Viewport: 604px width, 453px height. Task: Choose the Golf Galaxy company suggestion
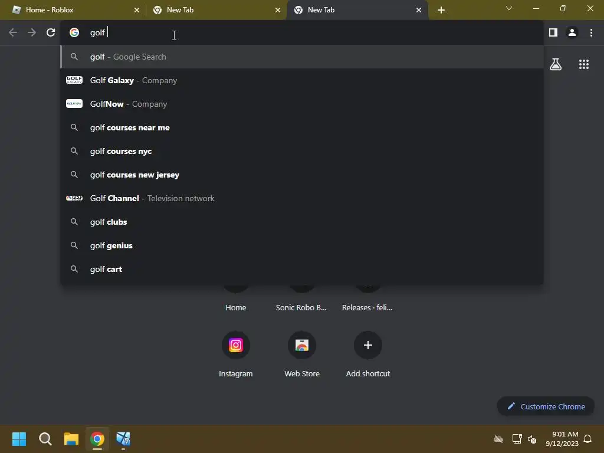302,80
